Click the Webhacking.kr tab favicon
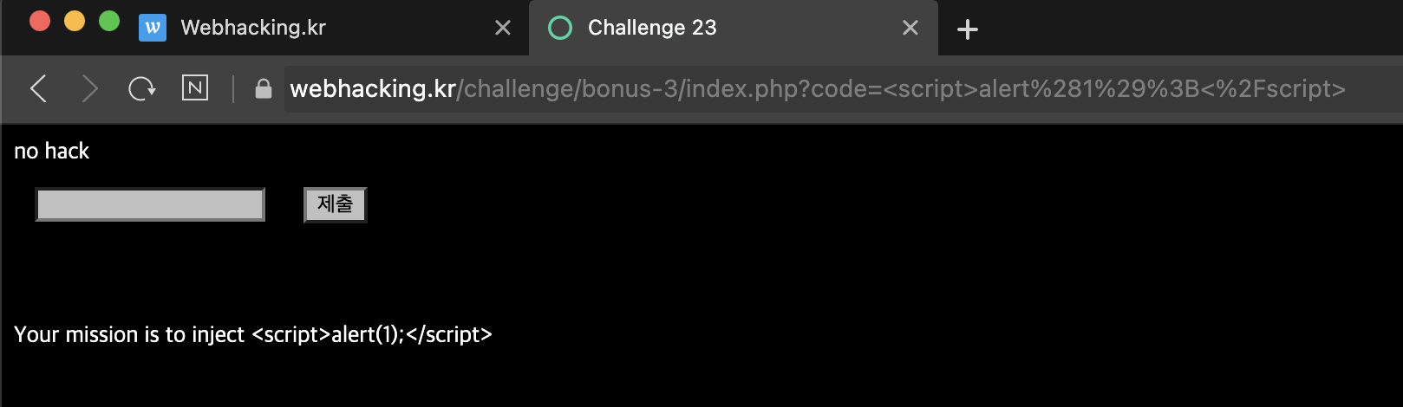 pos(153,28)
